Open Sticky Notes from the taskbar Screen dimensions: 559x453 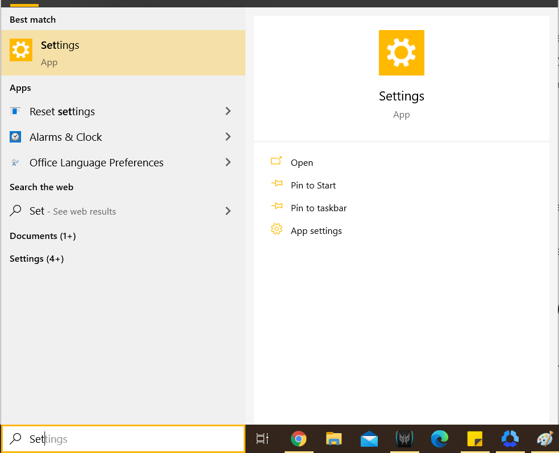(x=474, y=439)
